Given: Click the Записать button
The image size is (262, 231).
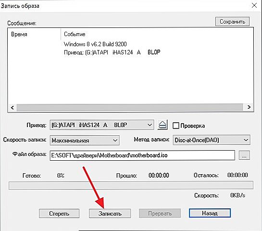Looking at the screenshot, I should tap(110, 214).
